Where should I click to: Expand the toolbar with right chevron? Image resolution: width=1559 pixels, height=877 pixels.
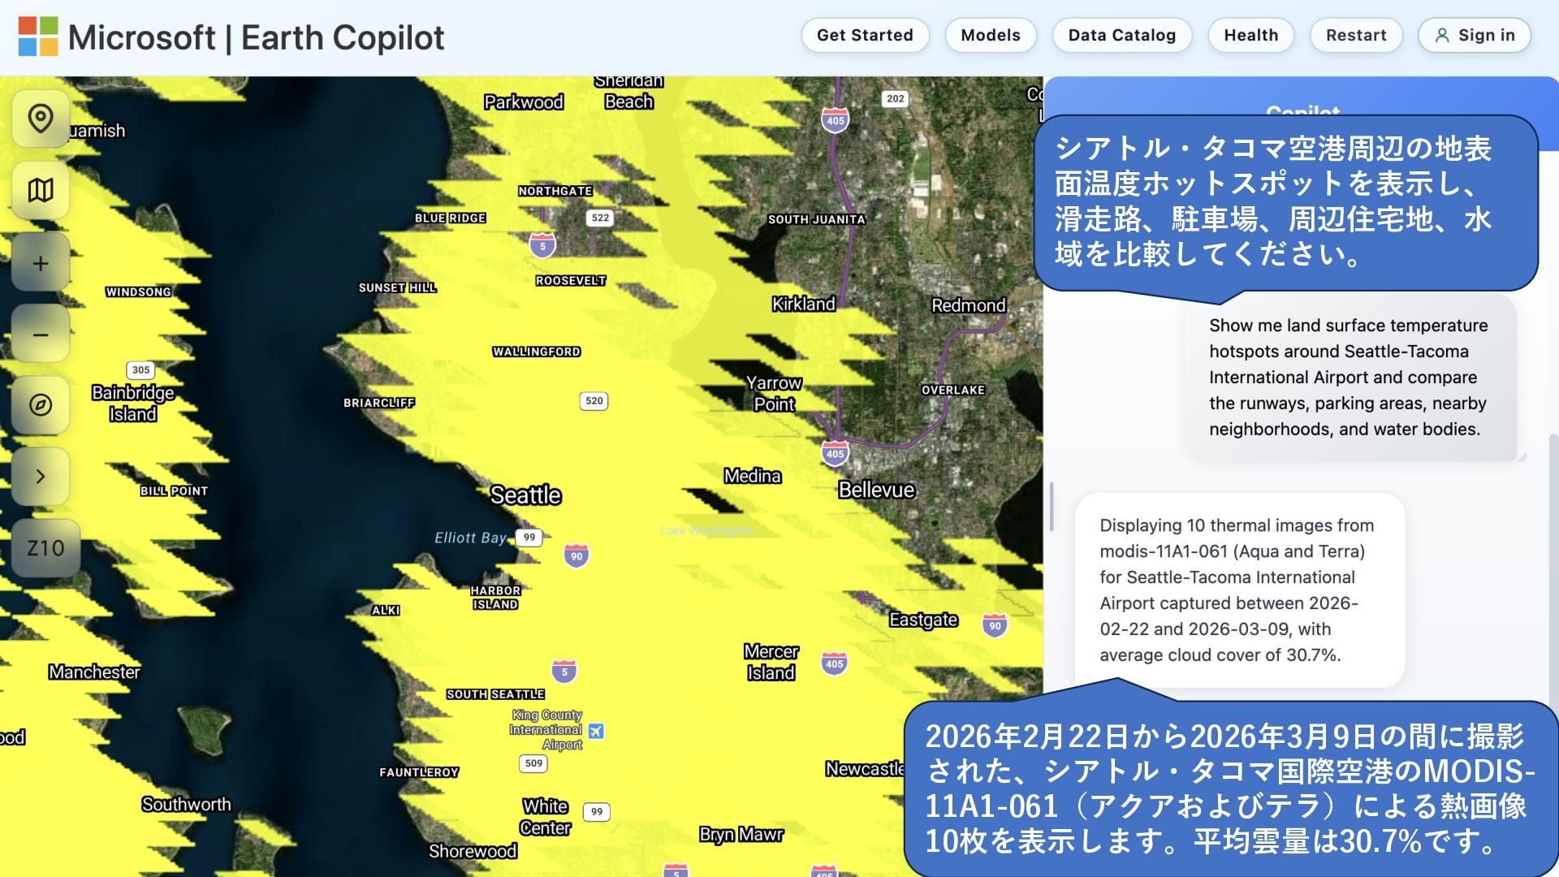(41, 476)
